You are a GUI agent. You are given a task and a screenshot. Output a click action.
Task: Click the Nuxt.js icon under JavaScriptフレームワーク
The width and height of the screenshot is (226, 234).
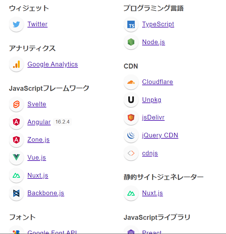point(16,175)
